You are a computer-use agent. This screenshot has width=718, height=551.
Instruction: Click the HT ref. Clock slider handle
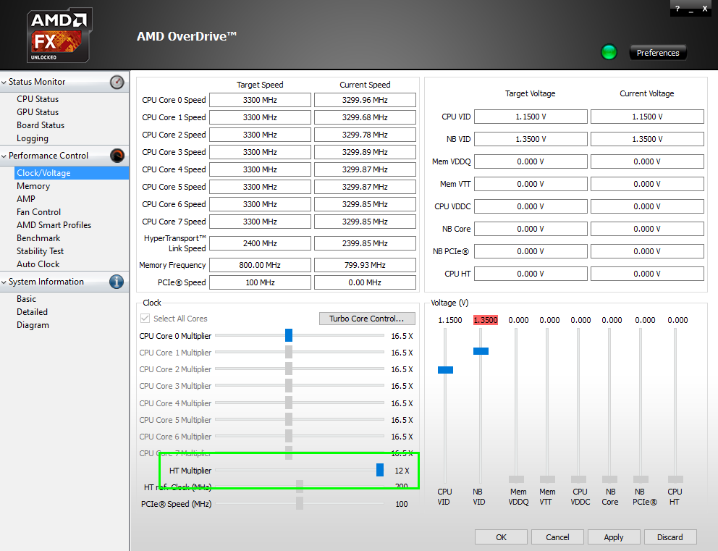300,487
